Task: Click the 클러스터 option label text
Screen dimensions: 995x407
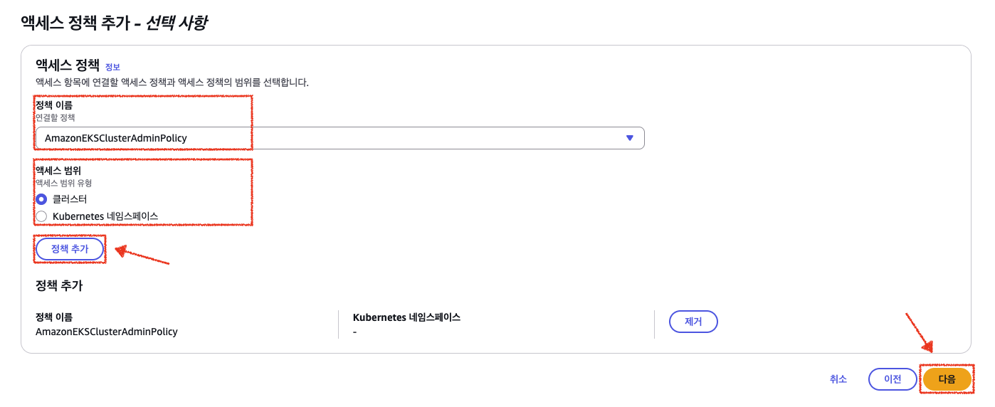Action: (x=70, y=199)
